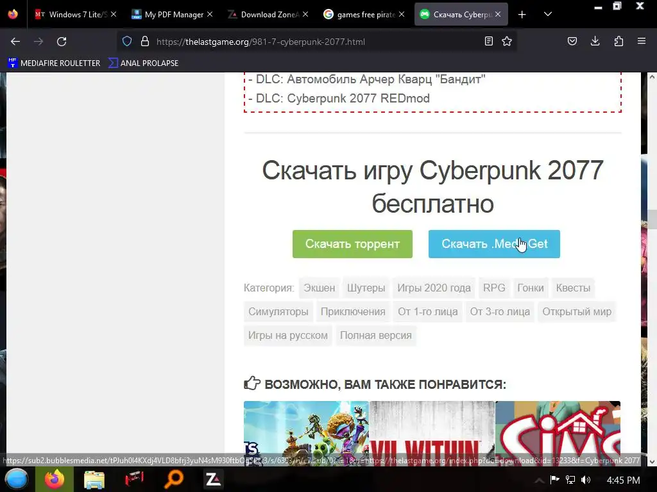
Task: Open the От 3-го лица tag
Action: point(500,312)
